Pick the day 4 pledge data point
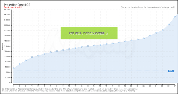This screenshot has height=94, width=178. (32, 57)
